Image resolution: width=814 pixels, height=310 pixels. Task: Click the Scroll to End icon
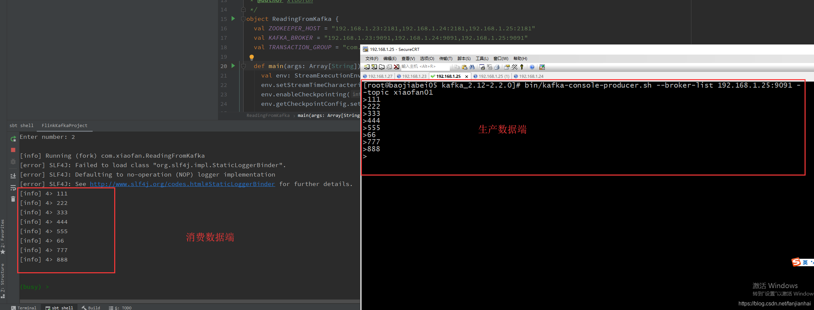pyautogui.click(x=13, y=176)
